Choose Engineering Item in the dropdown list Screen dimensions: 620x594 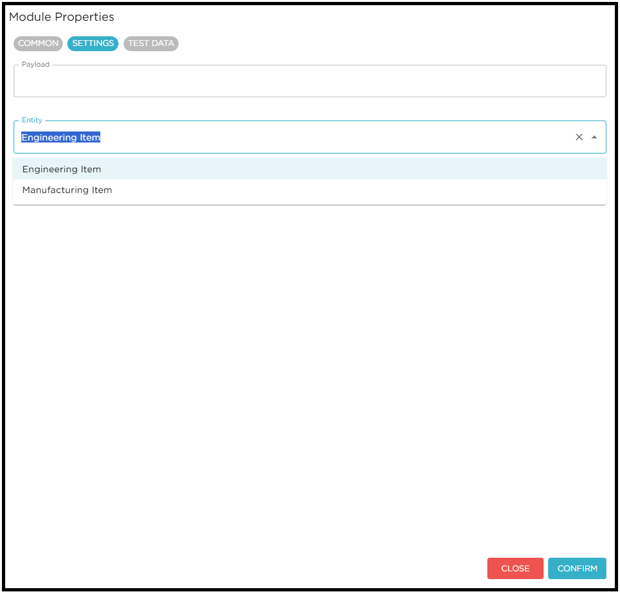pos(61,169)
